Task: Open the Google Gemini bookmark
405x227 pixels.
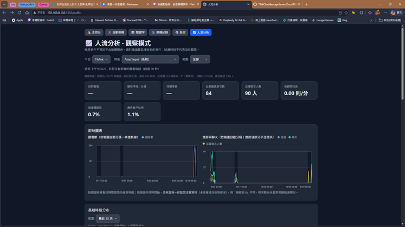Action: (323, 20)
